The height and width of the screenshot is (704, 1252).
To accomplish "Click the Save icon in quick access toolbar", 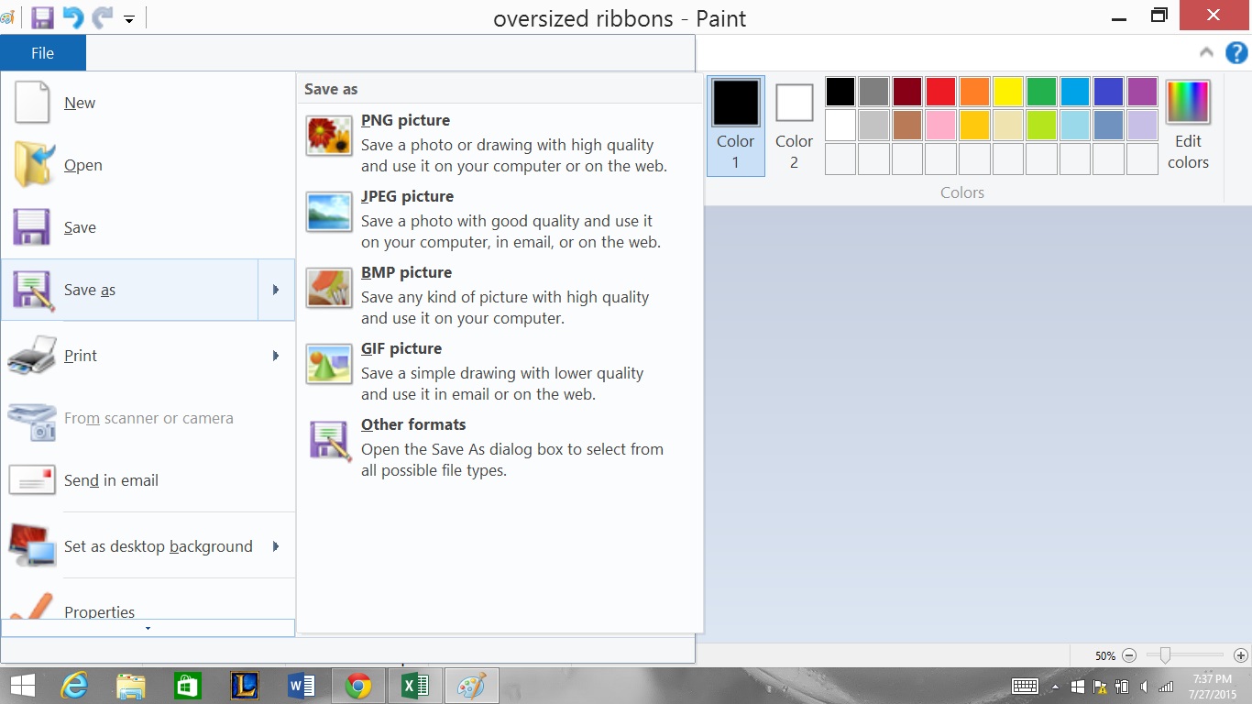I will pyautogui.click(x=42, y=17).
